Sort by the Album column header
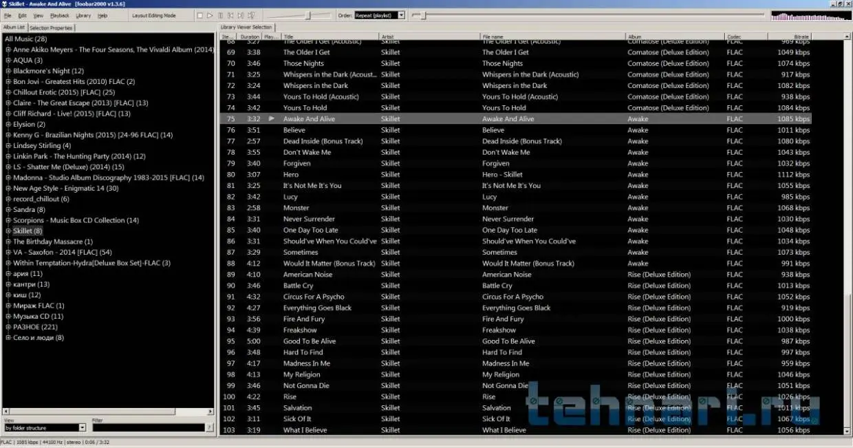853x448 pixels. pos(676,36)
